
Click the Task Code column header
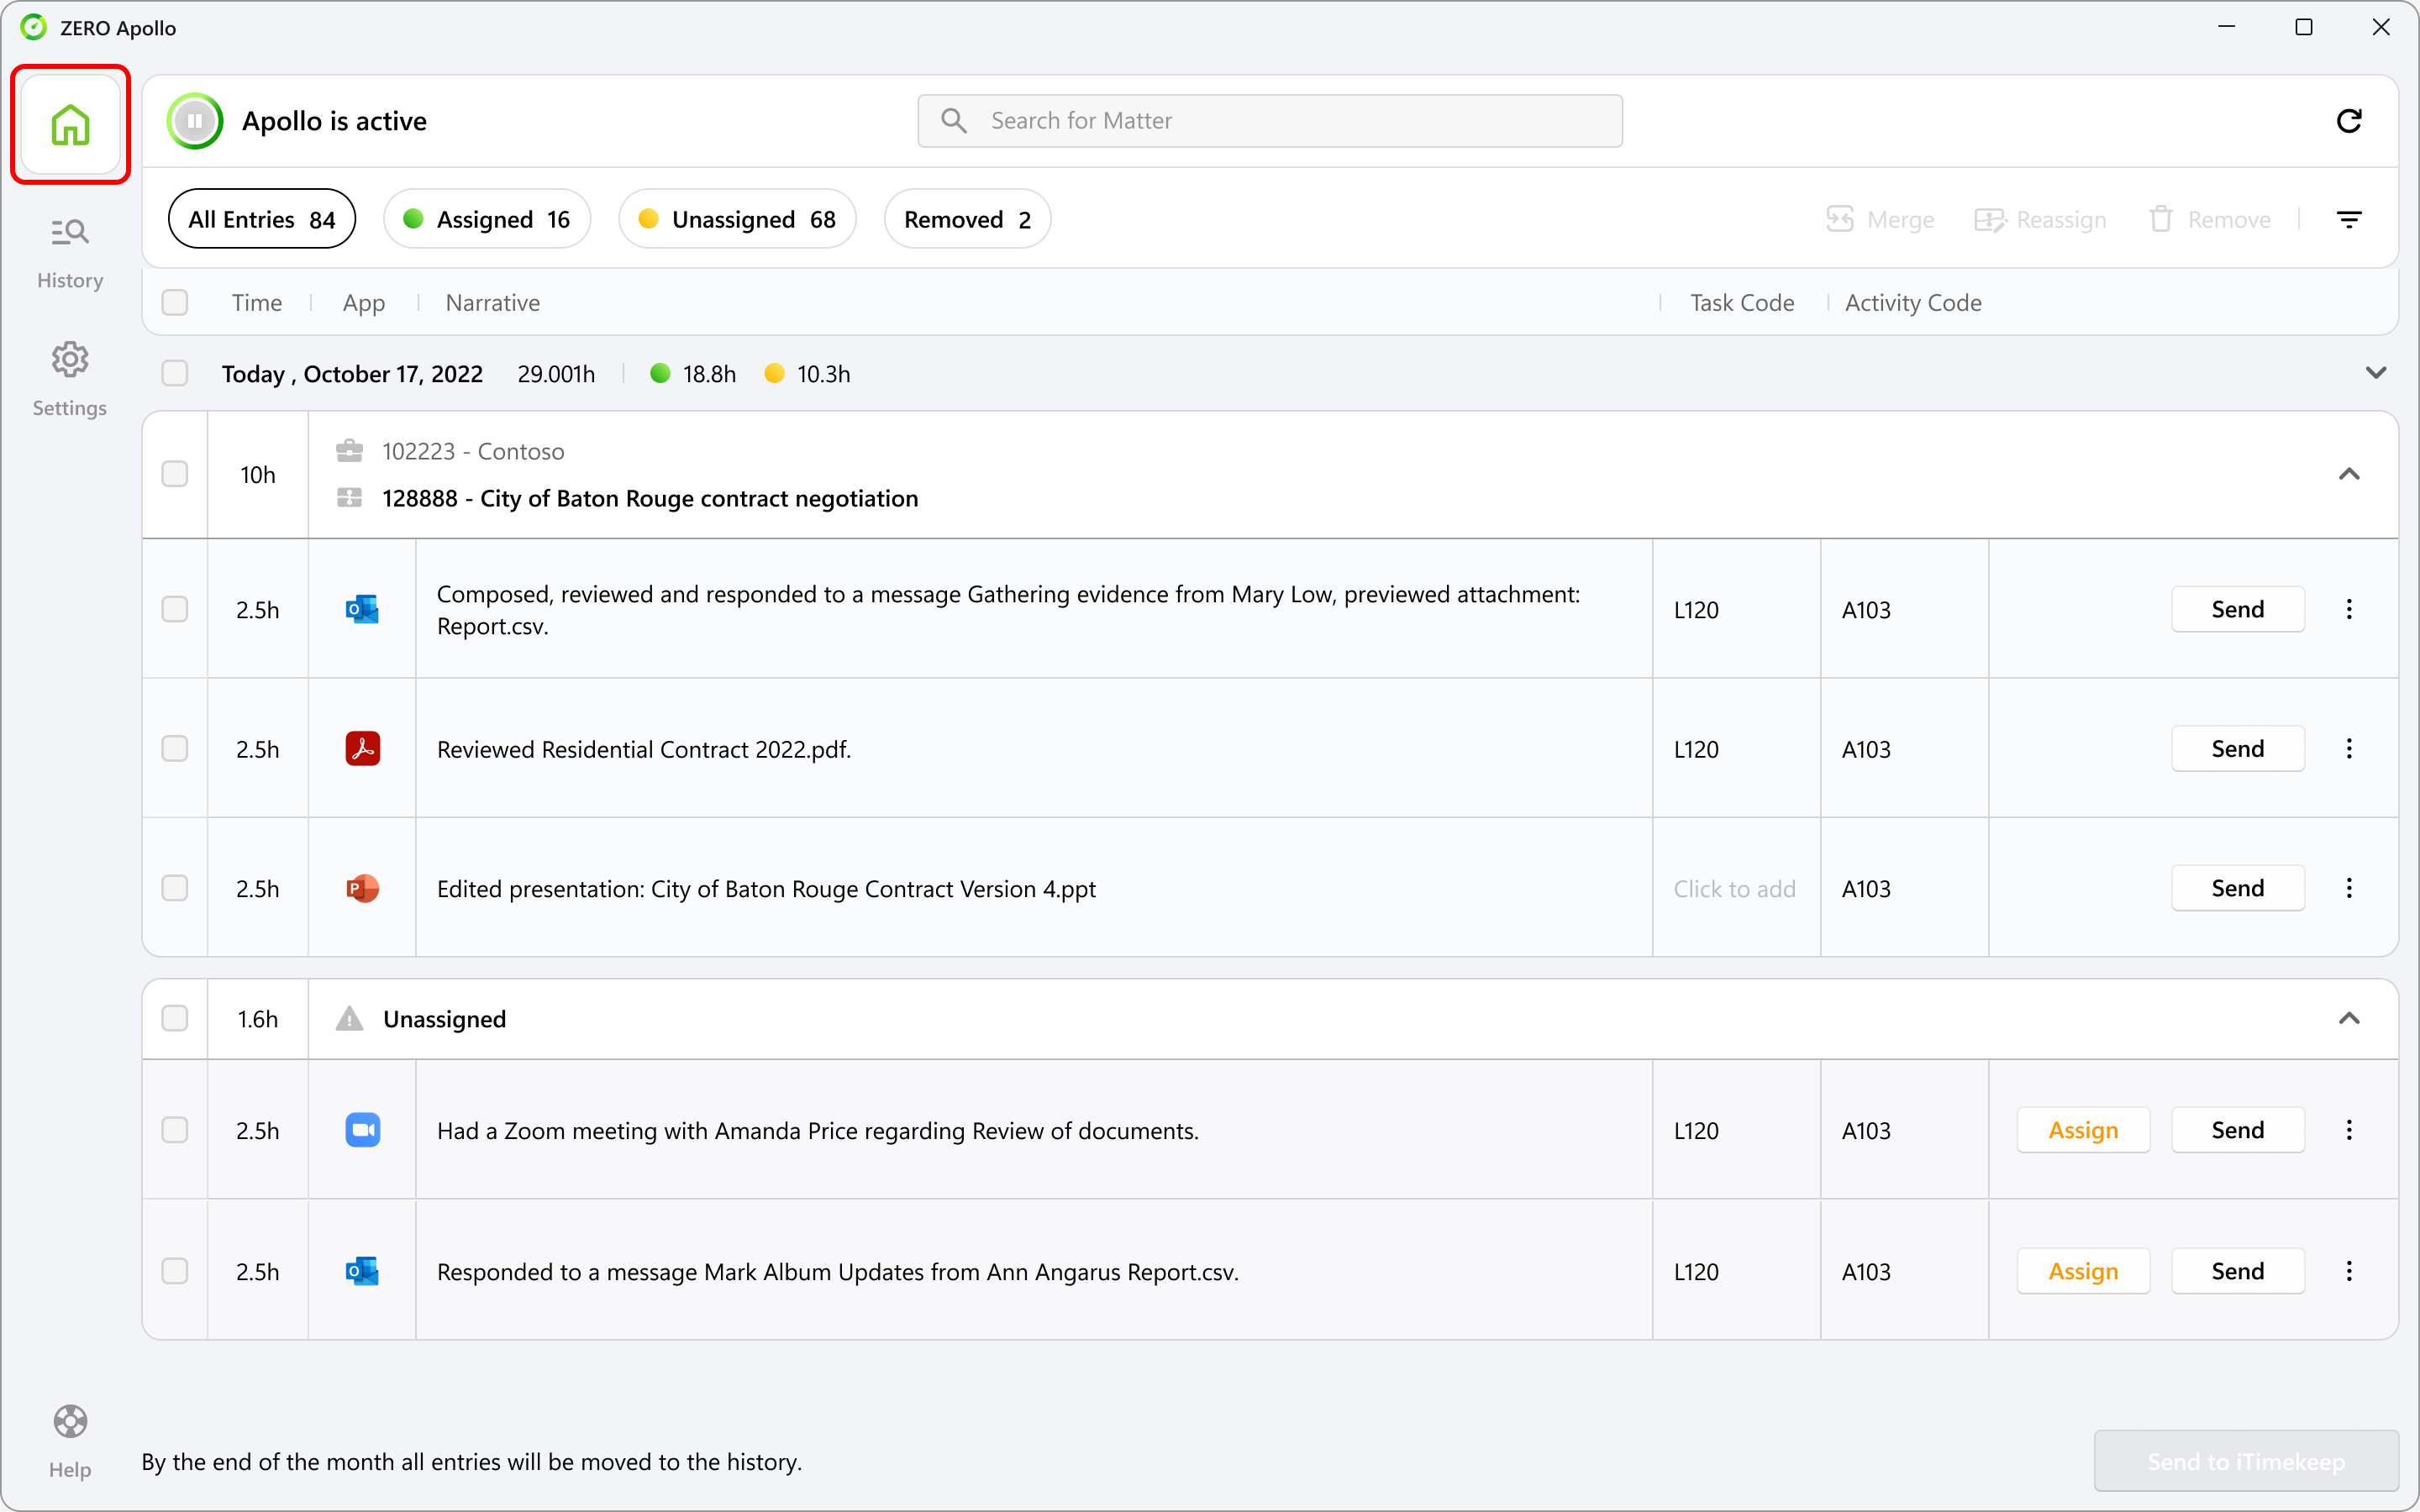(1742, 302)
